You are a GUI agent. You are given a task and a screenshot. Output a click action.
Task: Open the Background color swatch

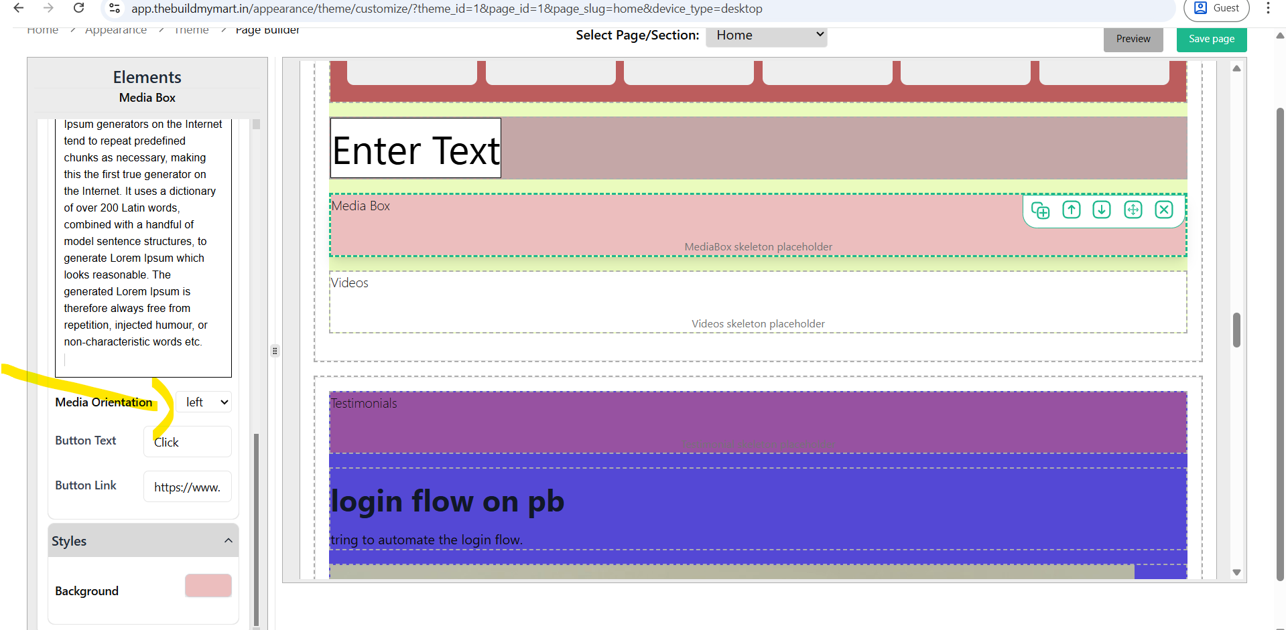(208, 586)
